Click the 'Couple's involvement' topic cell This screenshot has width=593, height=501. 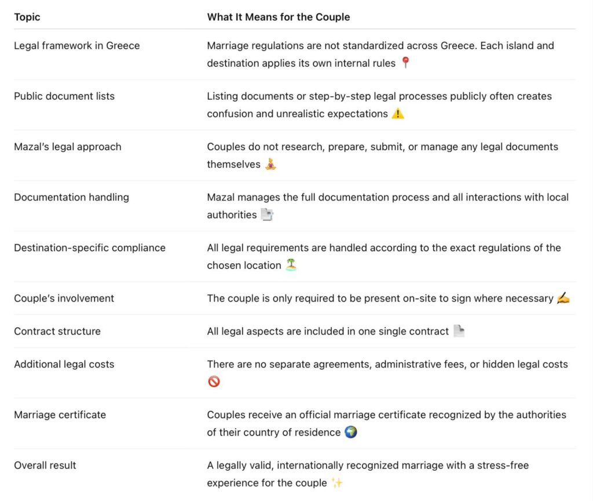point(64,298)
